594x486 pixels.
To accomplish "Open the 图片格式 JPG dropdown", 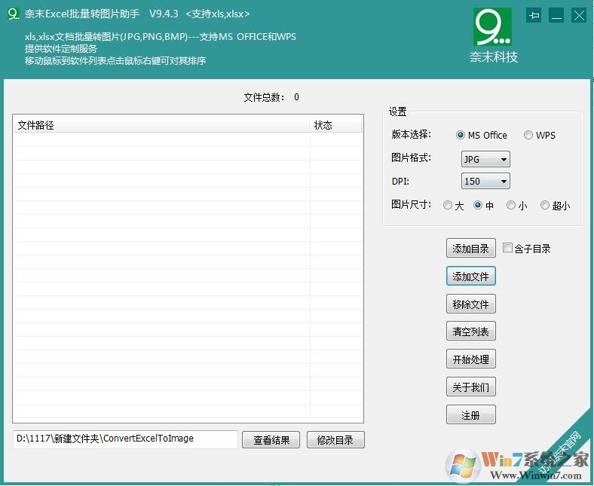I will pyautogui.click(x=485, y=159).
